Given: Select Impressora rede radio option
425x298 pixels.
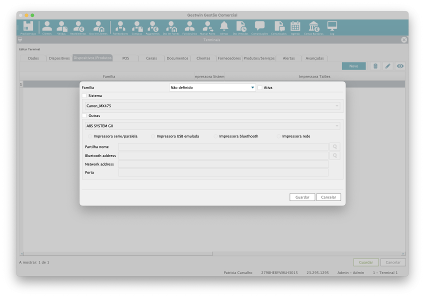Looking at the screenshot, I should coord(279,136).
